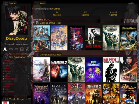Image resolution: width=139 pixels, height=104 pixels.
Task: Open the Shows link
Action: 8,81
